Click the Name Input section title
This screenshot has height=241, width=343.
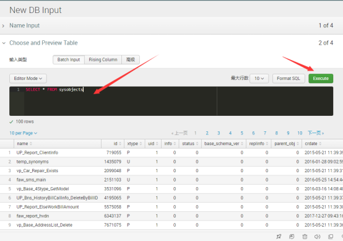(25, 25)
